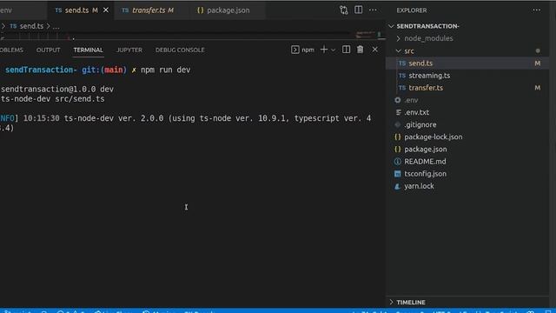This screenshot has height=313, width=556.
Task: Close the send.ts editor tab
Action: coord(106,10)
